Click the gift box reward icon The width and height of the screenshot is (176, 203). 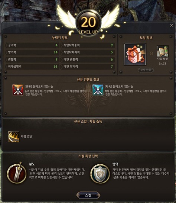(x=135, y=54)
